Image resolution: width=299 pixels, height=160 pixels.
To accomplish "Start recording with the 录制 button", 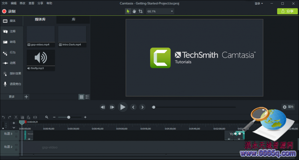I will pos(9,11).
